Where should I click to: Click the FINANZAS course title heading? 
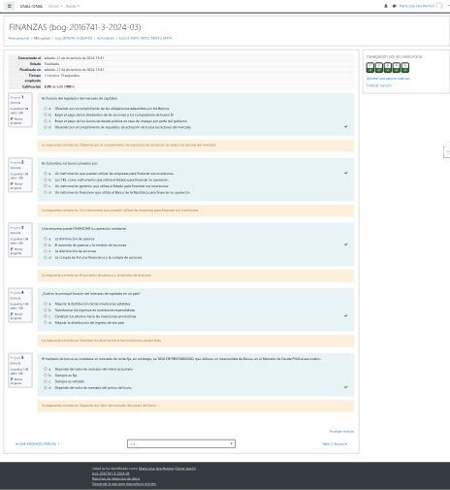click(75, 27)
